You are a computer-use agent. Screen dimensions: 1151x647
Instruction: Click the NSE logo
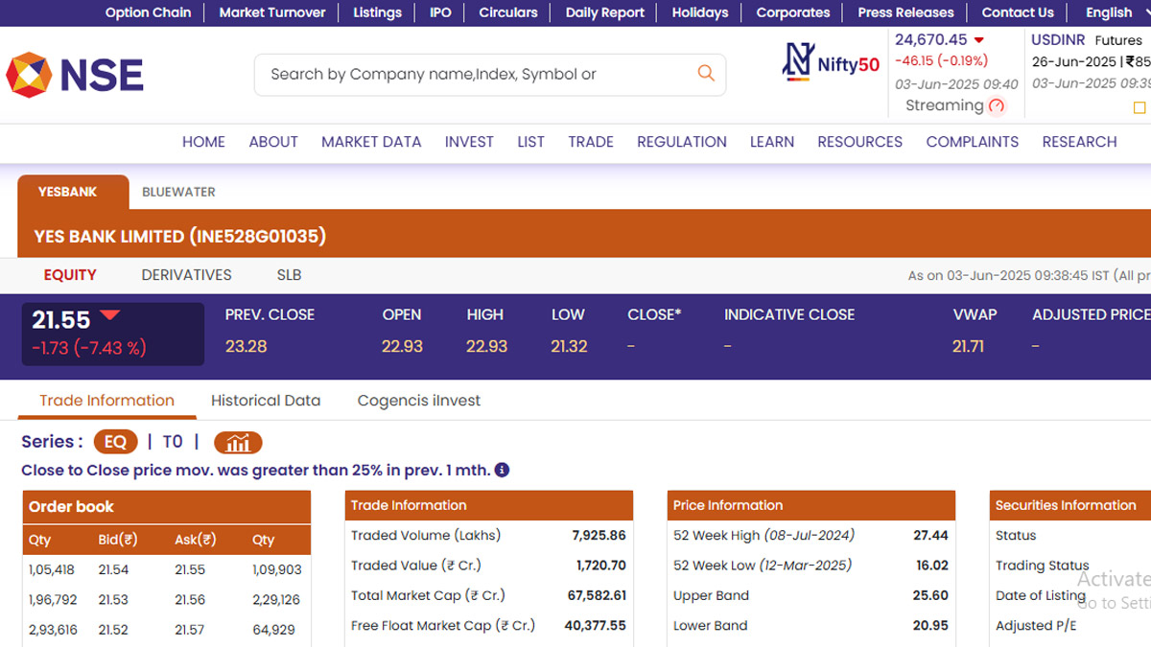click(x=75, y=75)
